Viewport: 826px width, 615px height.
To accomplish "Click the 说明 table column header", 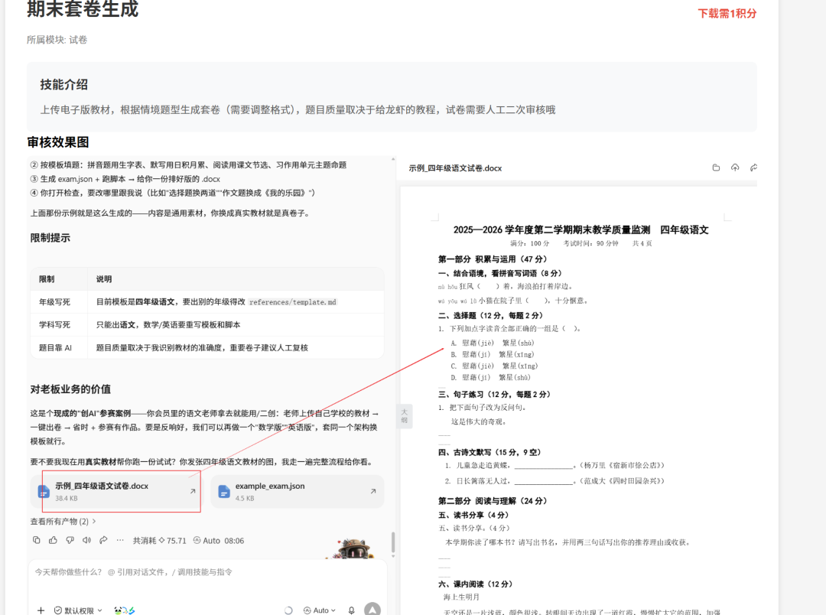I will 104,278.
